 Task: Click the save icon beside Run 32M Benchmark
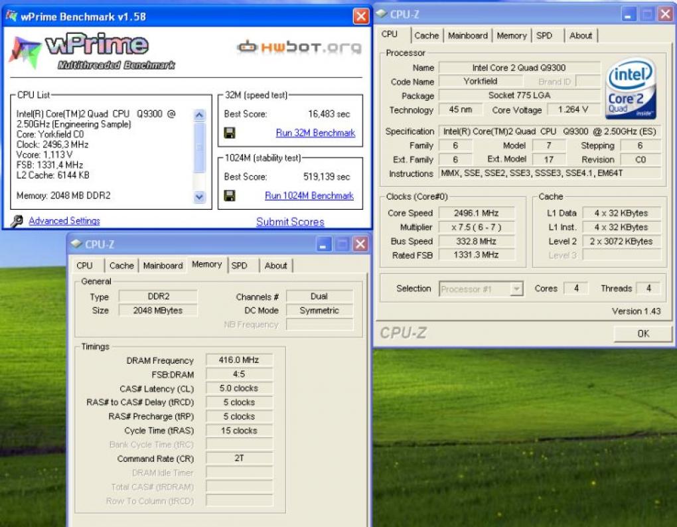(x=230, y=133)
